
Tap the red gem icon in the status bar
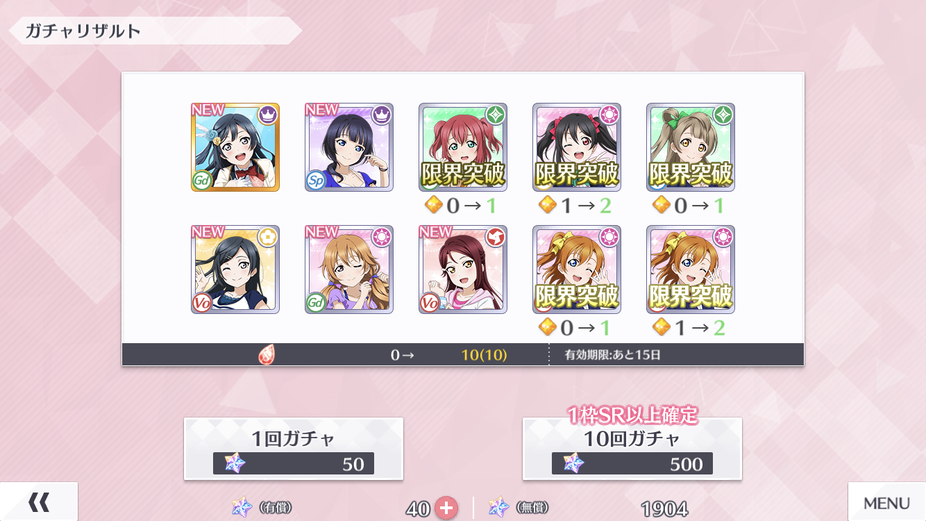pos(267,355)
